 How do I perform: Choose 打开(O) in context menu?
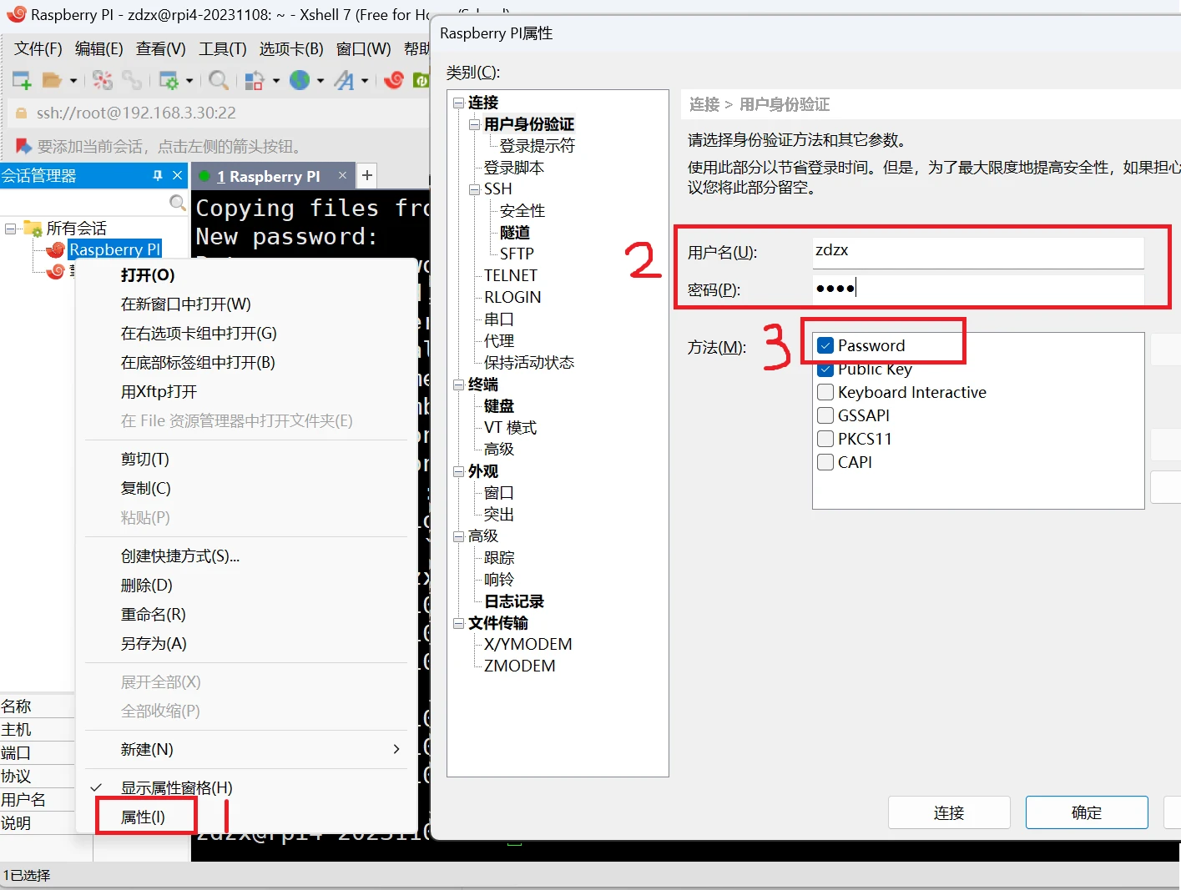(x=246, y=274)
